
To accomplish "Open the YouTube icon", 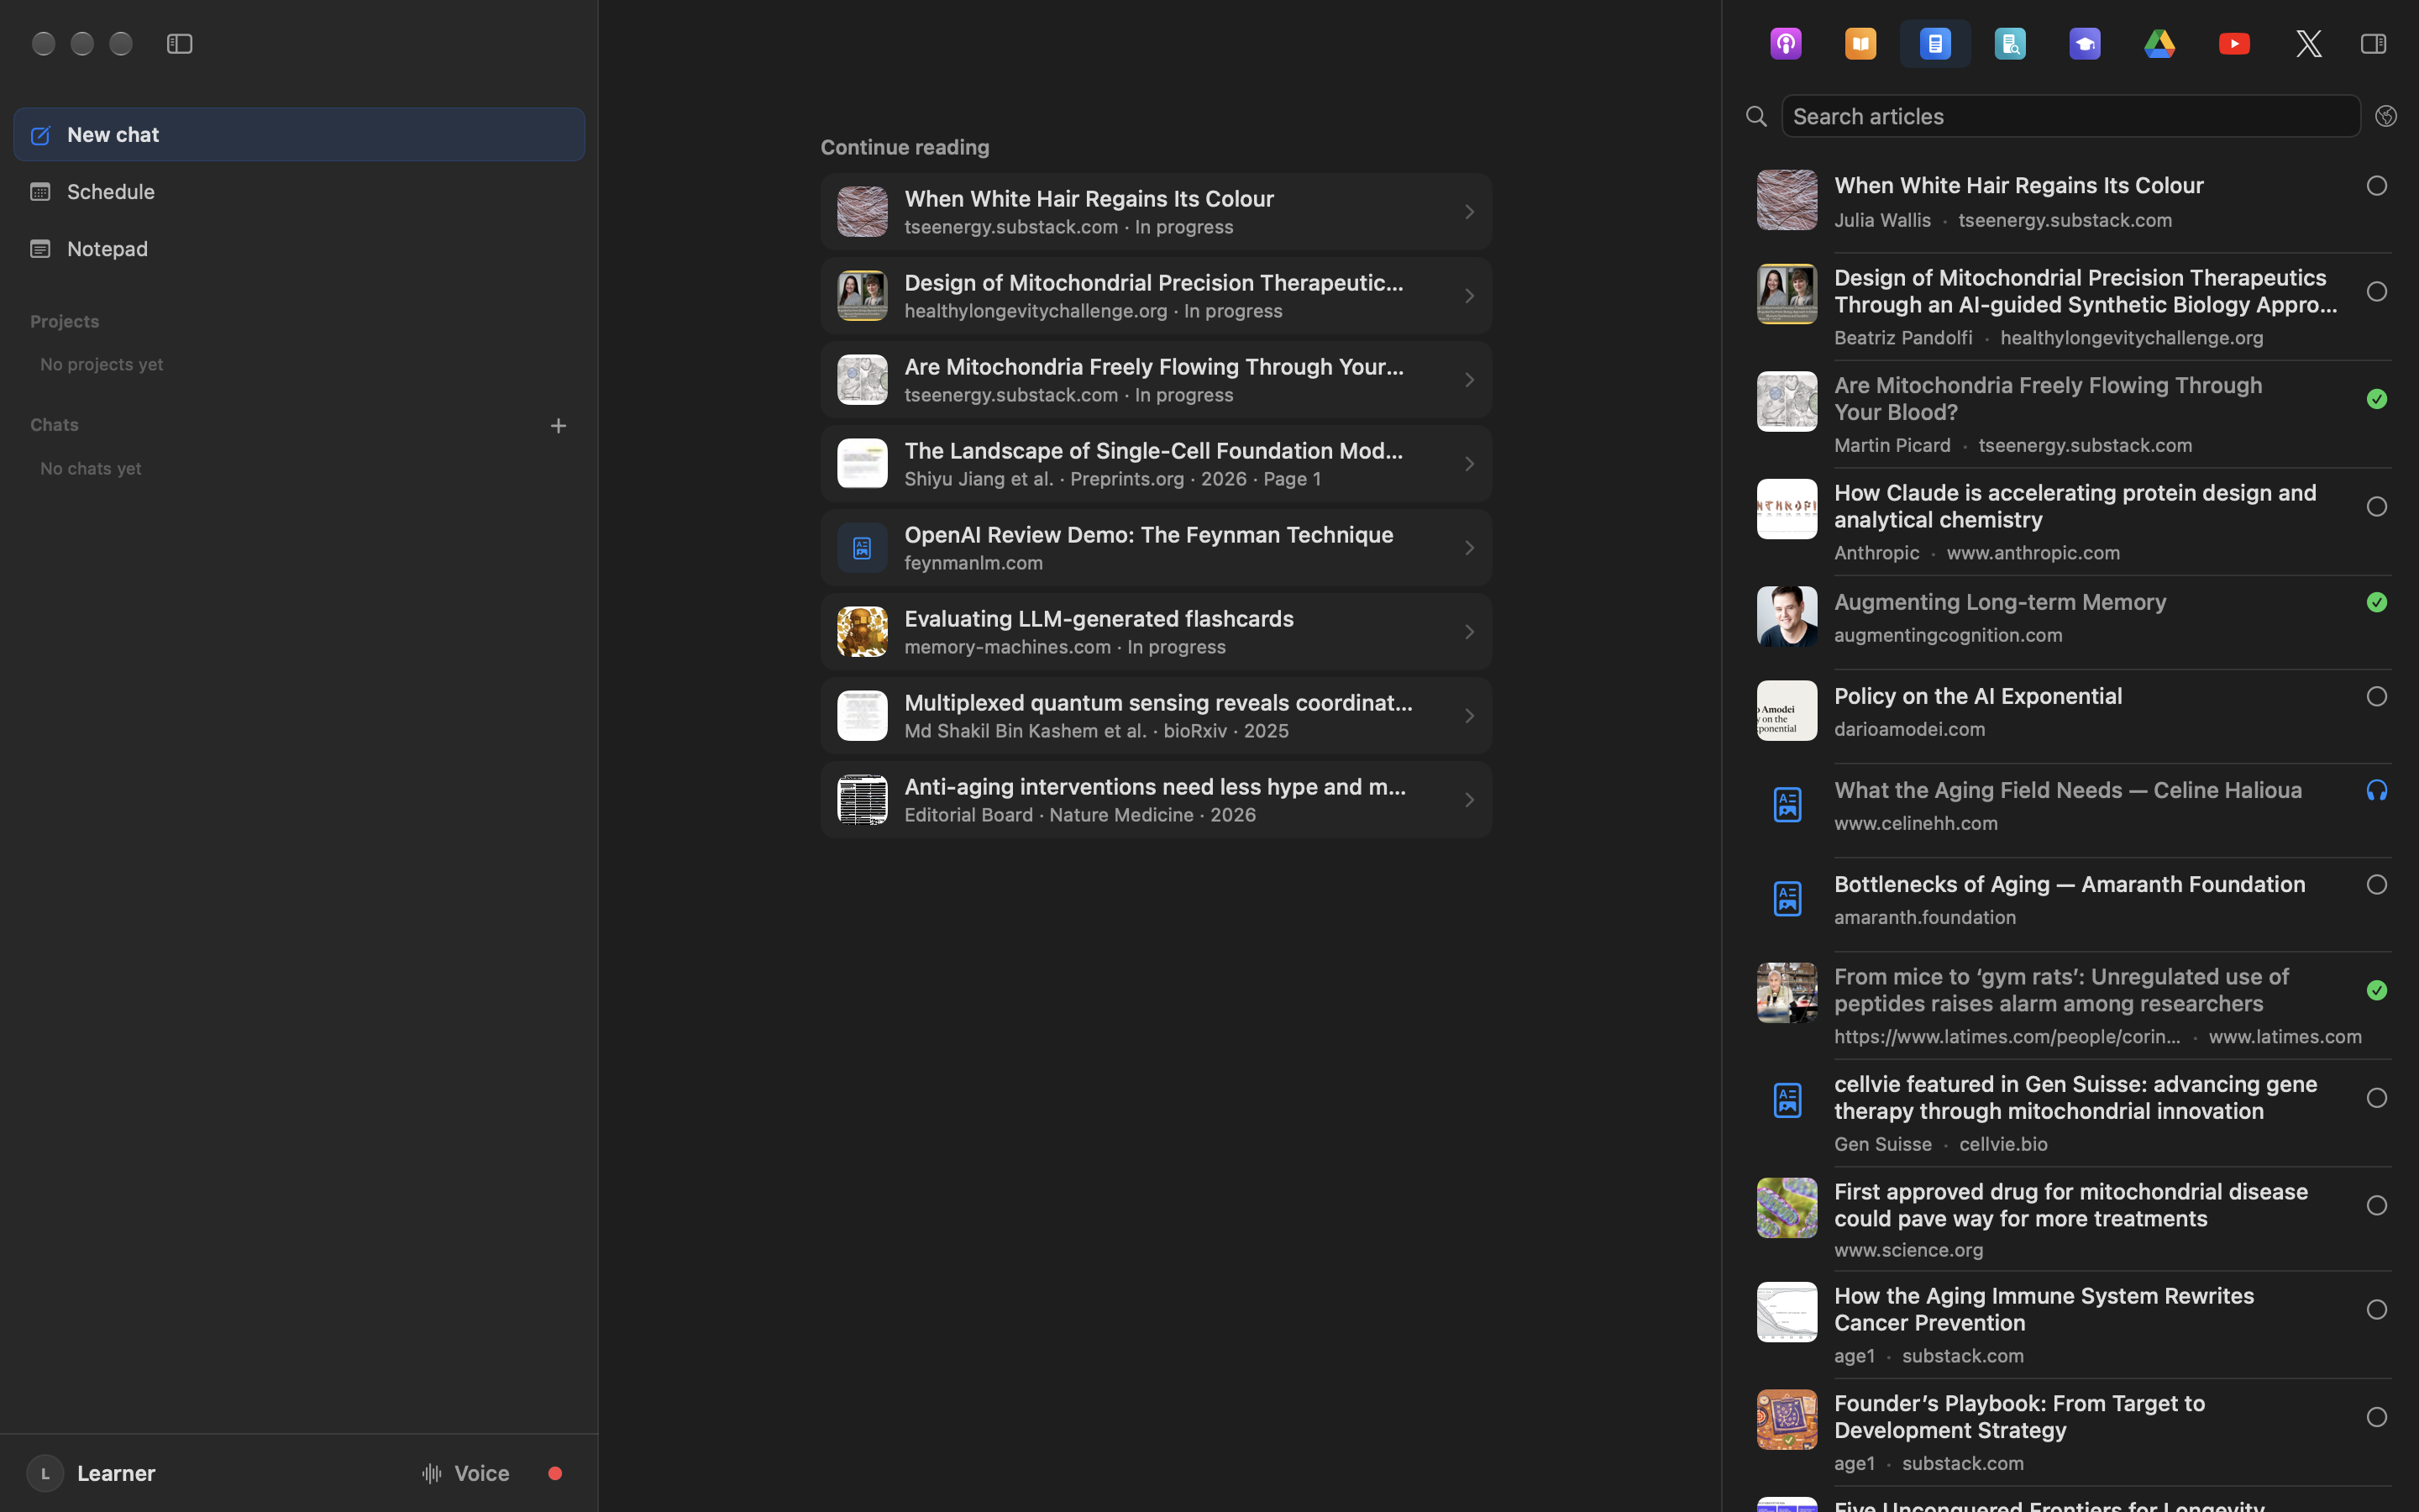I will [2234, 44].
